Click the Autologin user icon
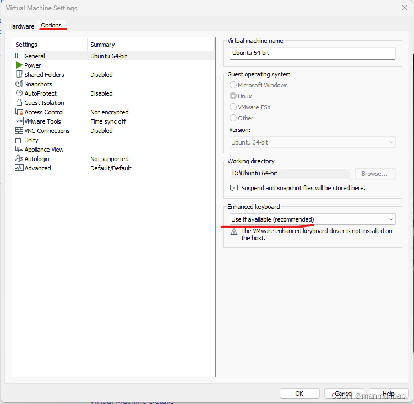The height and width of the screenshot is (404, 414). [x=19, y=158]
